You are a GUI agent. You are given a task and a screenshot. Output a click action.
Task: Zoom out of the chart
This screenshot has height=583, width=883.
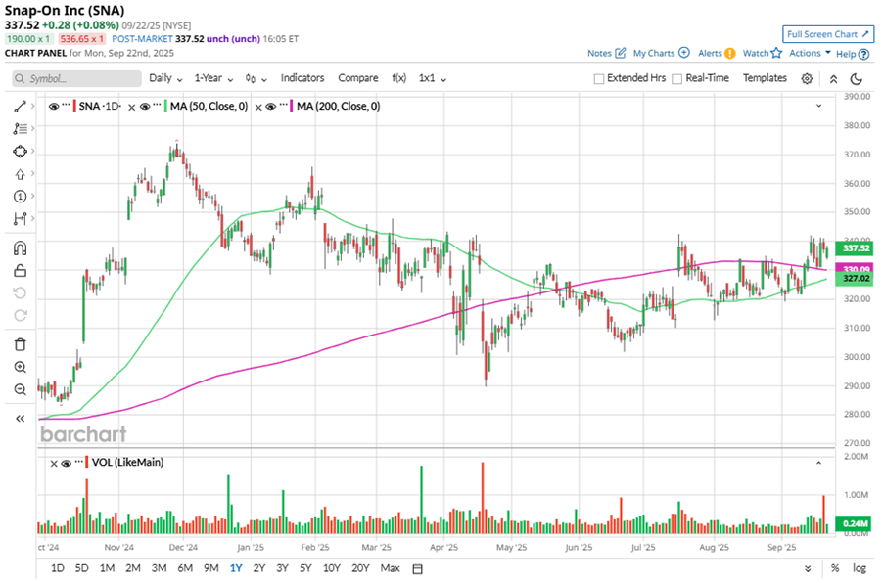pyautogui.click(x=20, y=389)
